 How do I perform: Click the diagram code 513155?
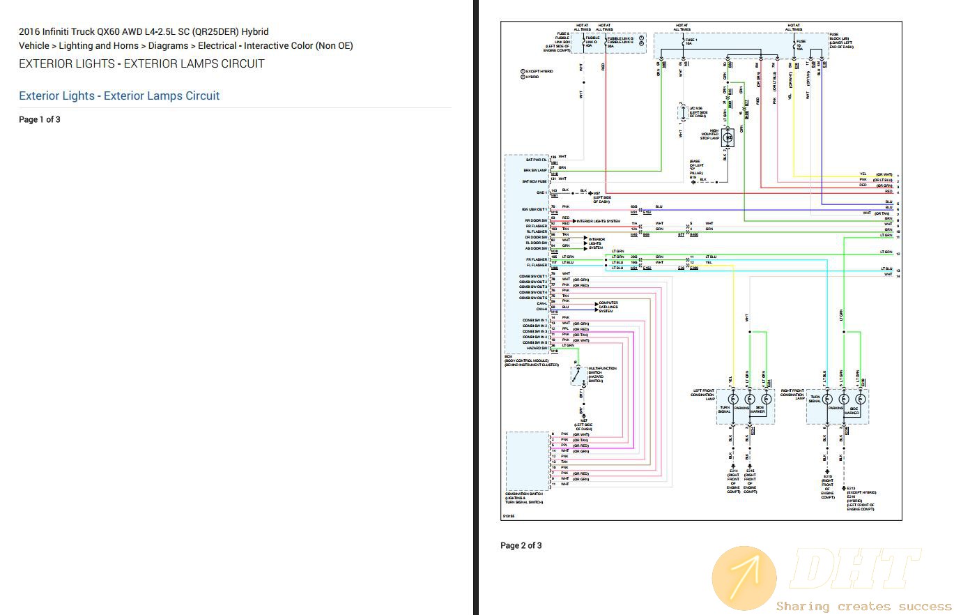(x=509, y=516)
